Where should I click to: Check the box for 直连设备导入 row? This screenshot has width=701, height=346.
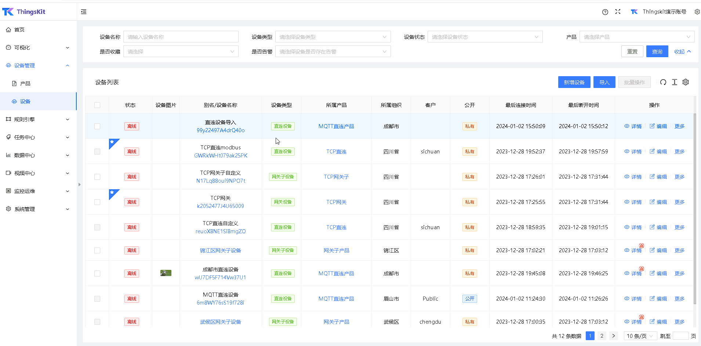(97, 126)
